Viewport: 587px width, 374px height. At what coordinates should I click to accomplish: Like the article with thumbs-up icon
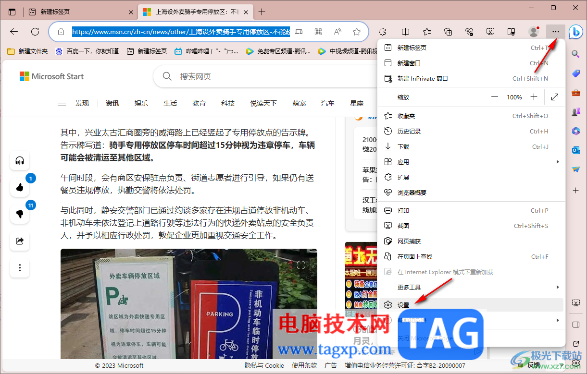pos(20,187)
